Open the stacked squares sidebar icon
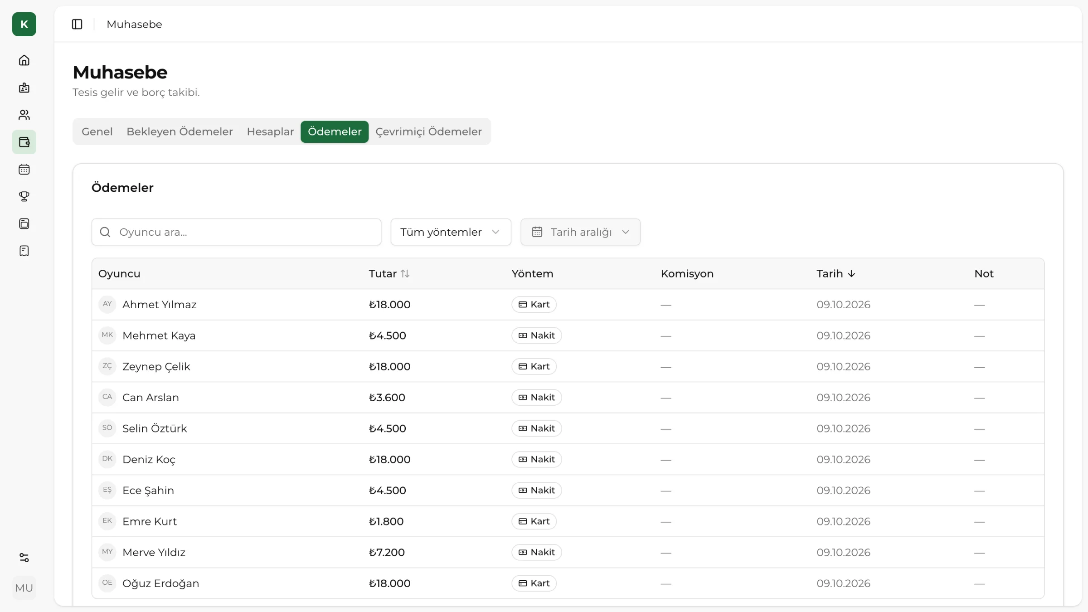 (24, 223)
